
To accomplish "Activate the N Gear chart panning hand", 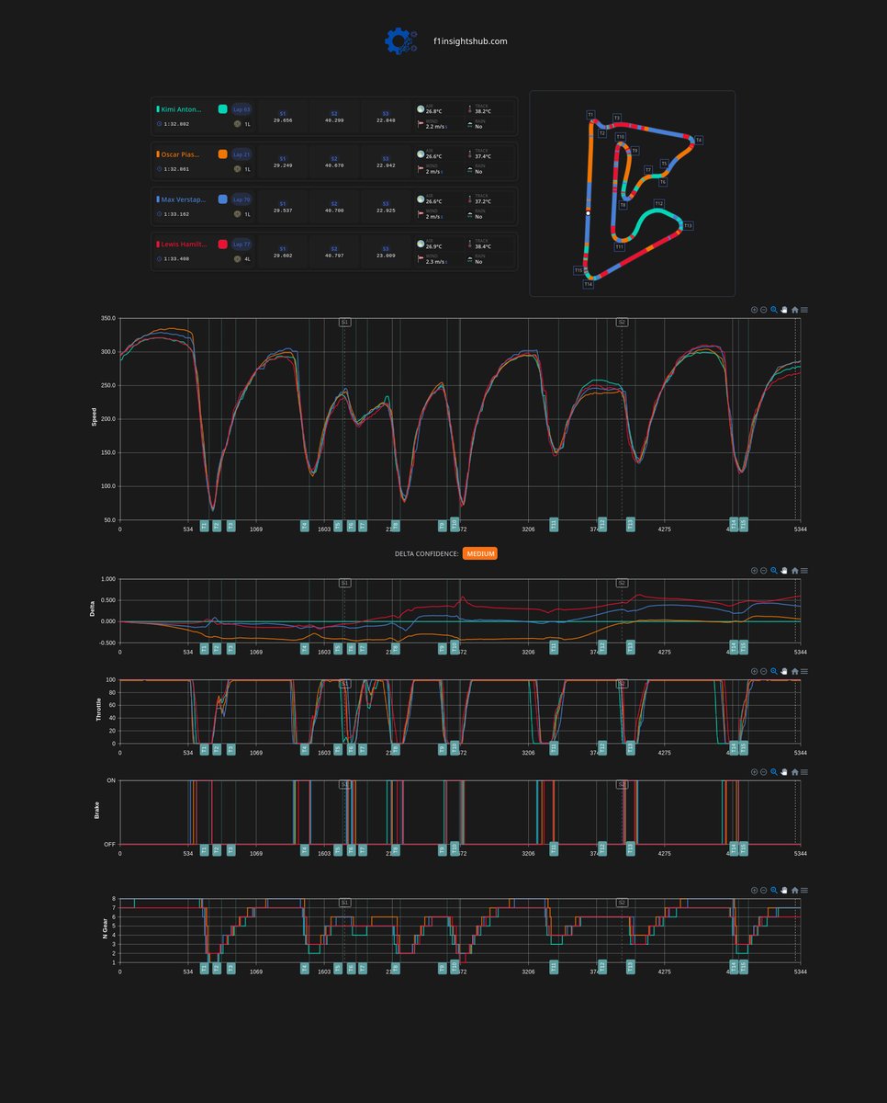I will 784,890.
